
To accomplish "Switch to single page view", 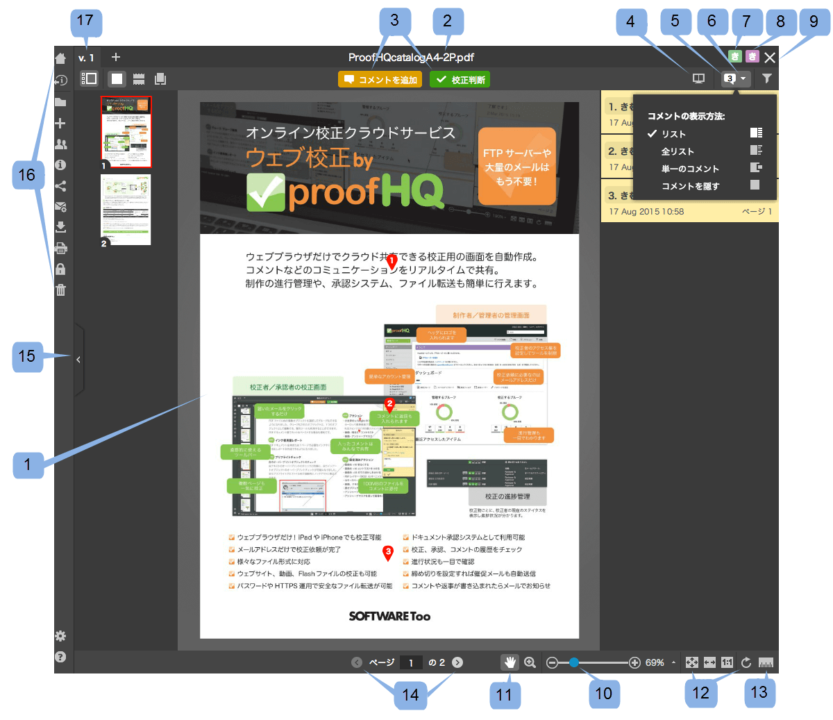I will coord(117,78).
